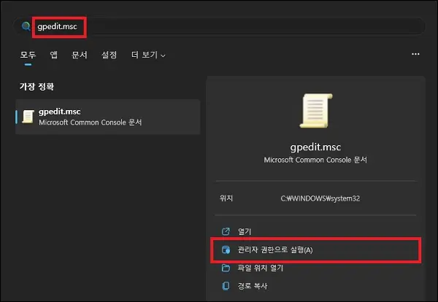Click the search magnifier icon
Viewport: 438px width, 302px height.
(x=26, y=26)
